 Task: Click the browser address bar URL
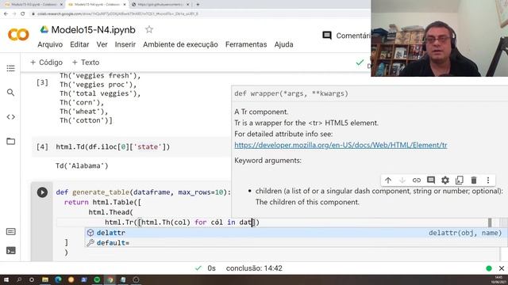click(x=117, y=14)
